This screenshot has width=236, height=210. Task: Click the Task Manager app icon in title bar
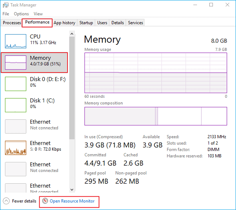tap(5, 5)
